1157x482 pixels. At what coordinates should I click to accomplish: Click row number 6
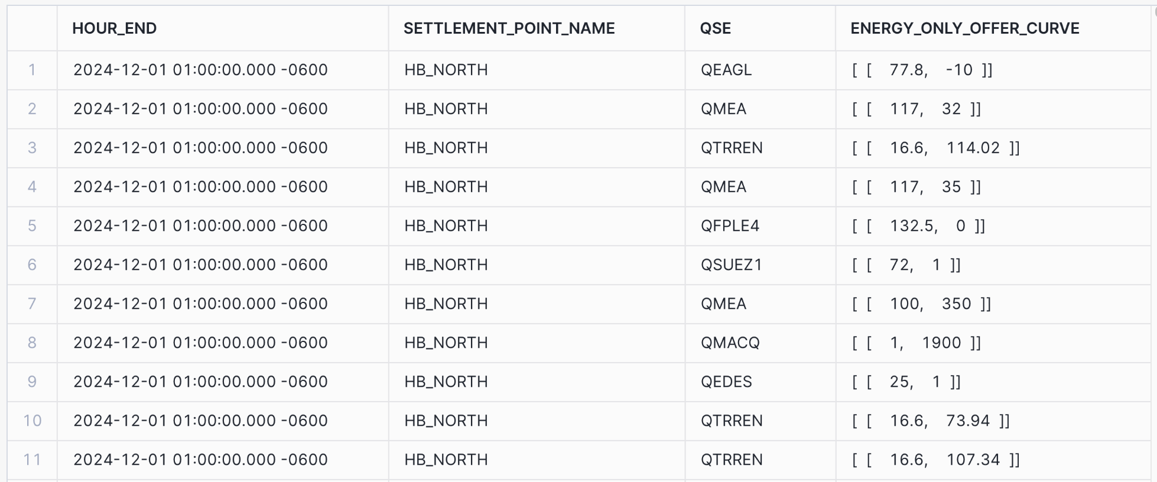tap(32, 265)
